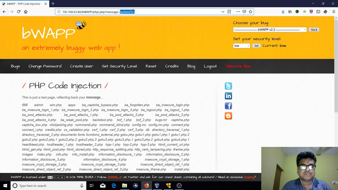338x190 pixels.
Task: Open Task View from the taskbar
Action: click(92, 186)
